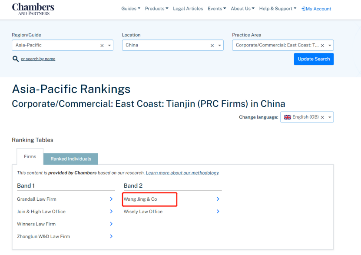Clear the Asia-Pacific region selection
The width and height of the screenshot is (361, 255).
pos(102,45)
